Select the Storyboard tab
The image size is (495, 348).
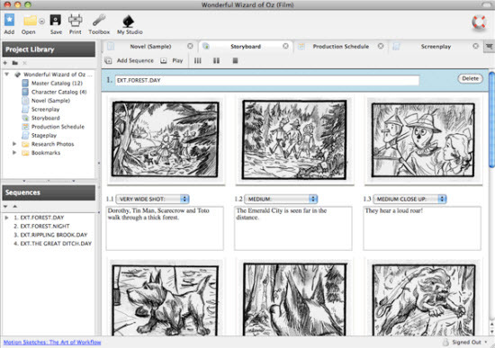pos(246,47)
